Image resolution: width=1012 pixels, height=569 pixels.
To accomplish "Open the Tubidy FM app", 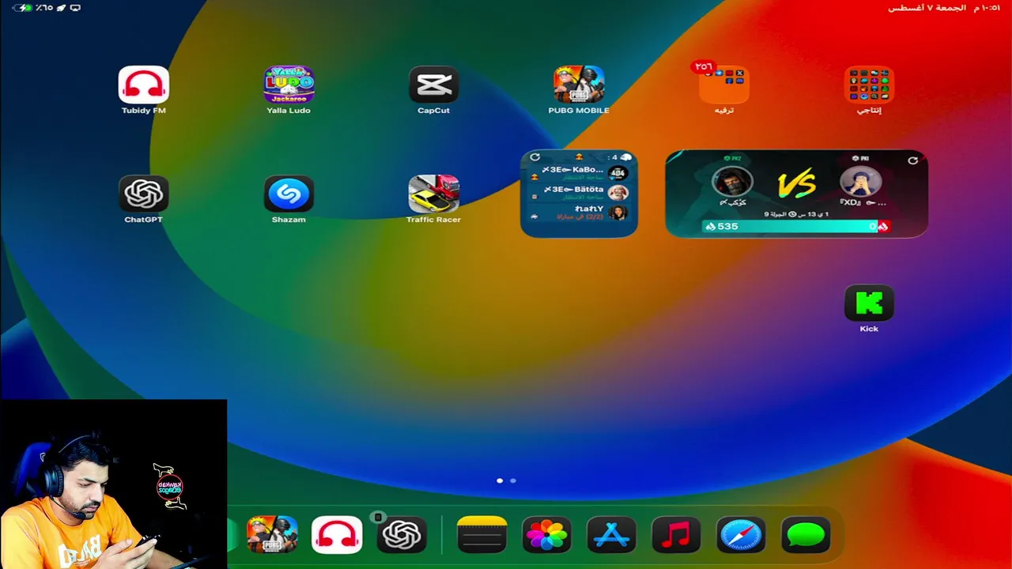I will (x=143, y=85).
